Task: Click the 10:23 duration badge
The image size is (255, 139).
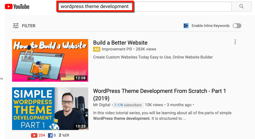Action: [x=81, y=126]
